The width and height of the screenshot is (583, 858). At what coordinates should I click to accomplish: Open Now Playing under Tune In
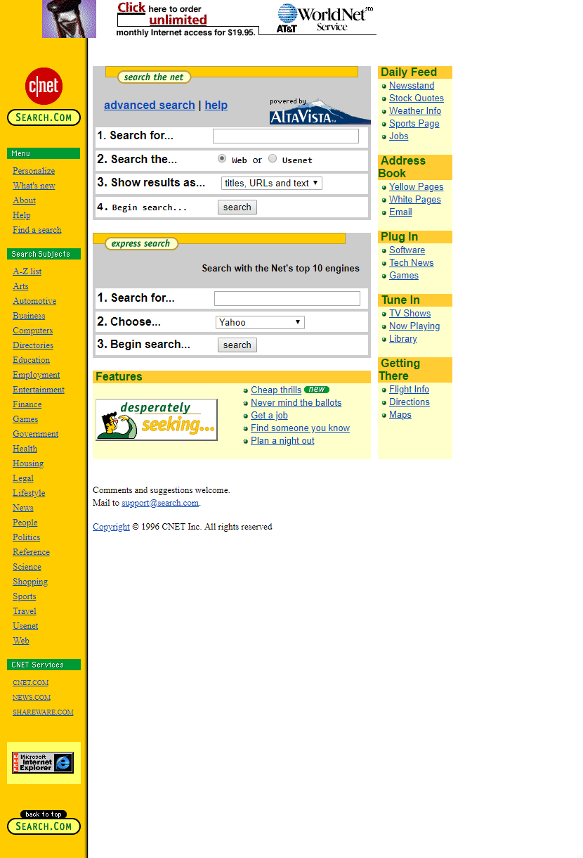pos(414,326)
